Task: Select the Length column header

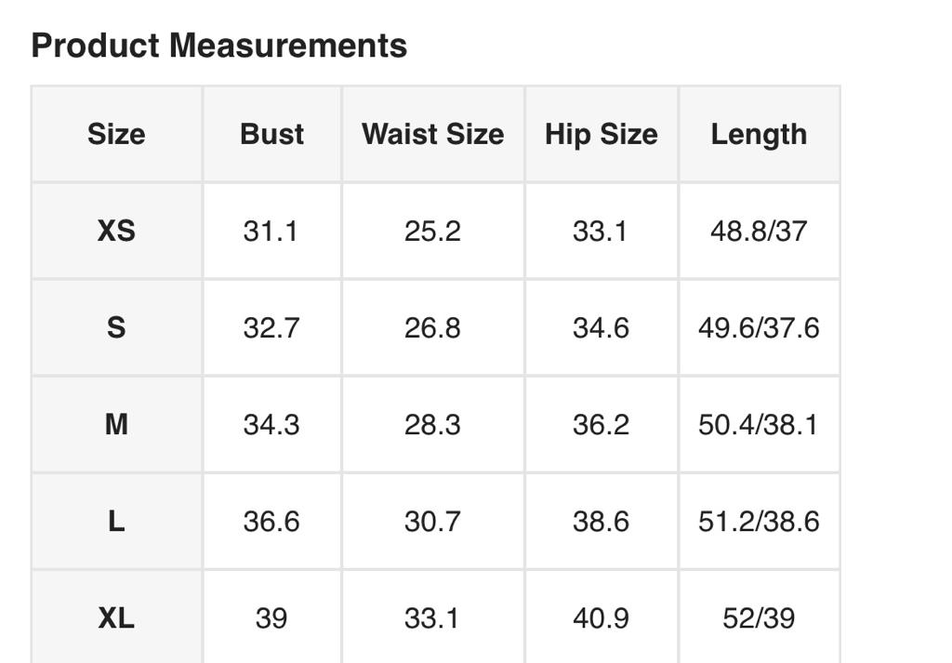Action: click(759, 134)
